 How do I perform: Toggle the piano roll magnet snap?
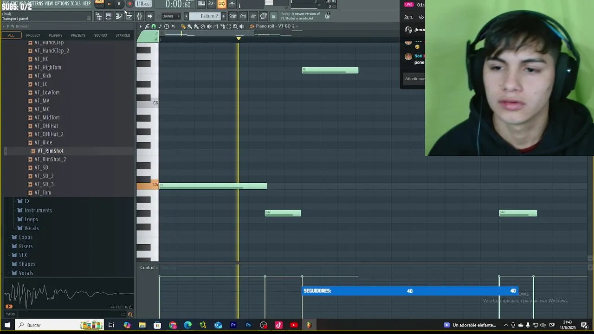154,26
